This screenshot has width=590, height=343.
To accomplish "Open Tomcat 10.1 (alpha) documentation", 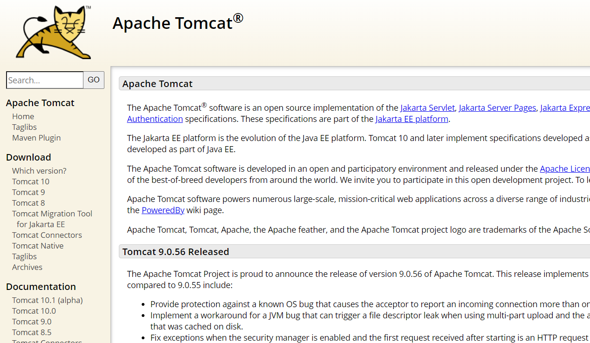I will tap(48, 300).
